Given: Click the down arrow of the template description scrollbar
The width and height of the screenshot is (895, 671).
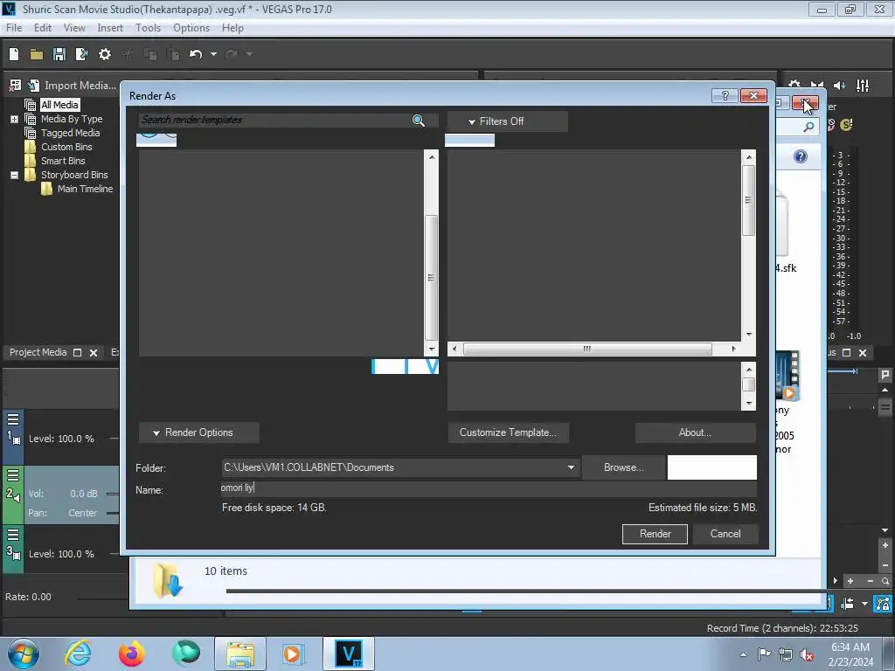Looking at the screenshot, I should 748,404.
